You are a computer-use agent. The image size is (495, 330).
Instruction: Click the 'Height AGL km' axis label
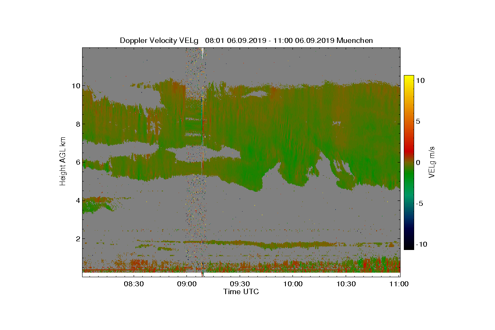[63, 162]
